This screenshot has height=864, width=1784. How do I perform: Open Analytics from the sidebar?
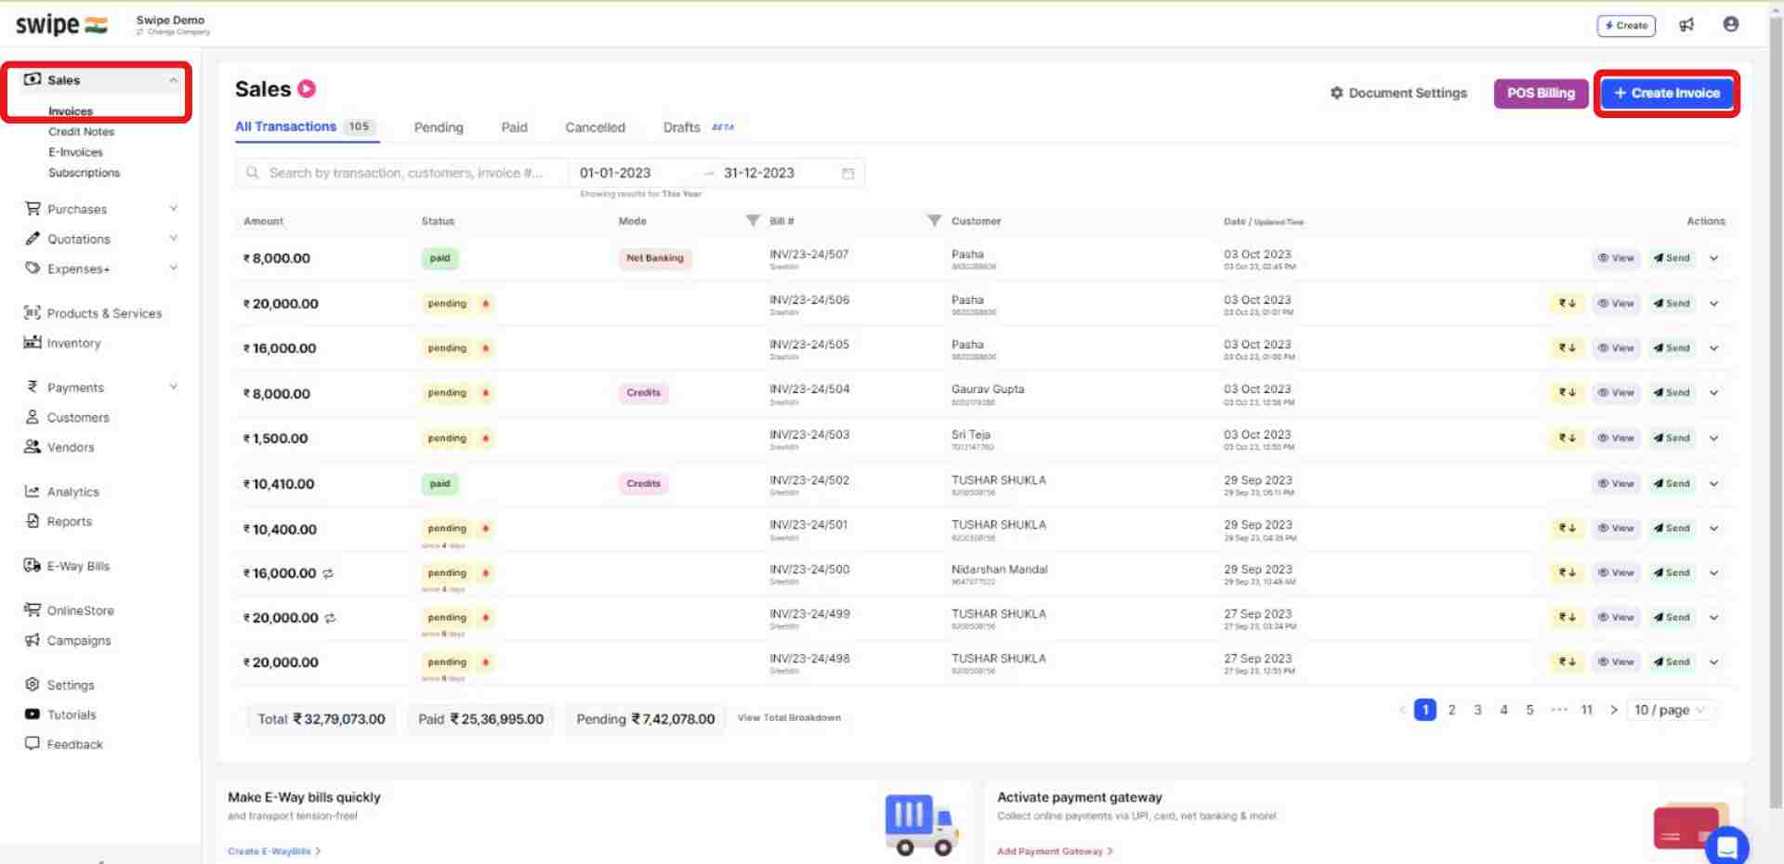click(x=62, y=491)
